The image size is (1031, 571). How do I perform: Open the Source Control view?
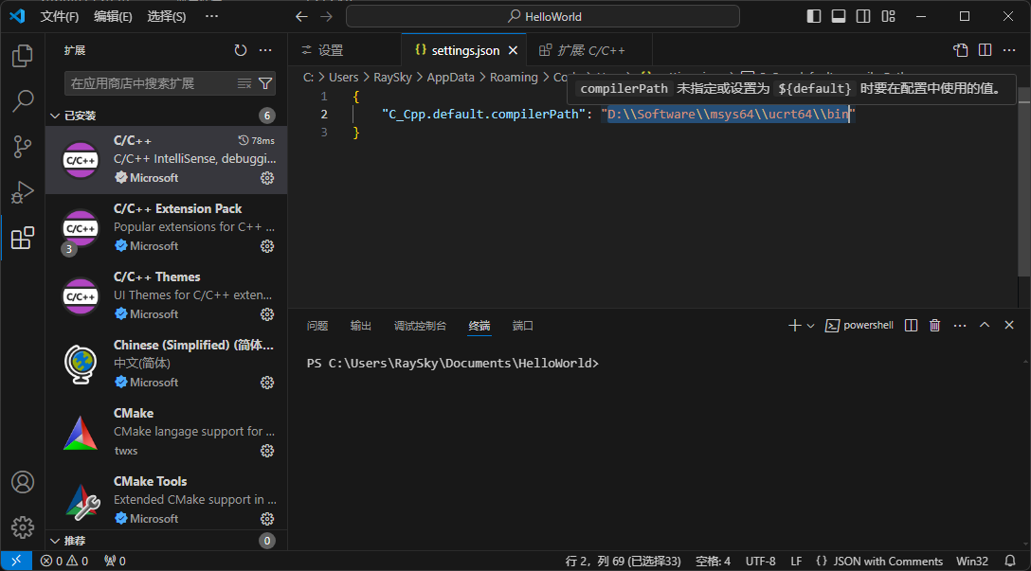23,147
